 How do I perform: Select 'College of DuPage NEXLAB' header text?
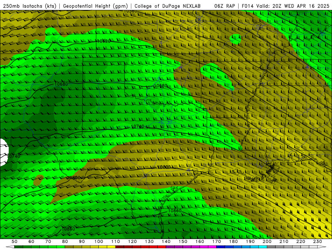tap(168, 6)
